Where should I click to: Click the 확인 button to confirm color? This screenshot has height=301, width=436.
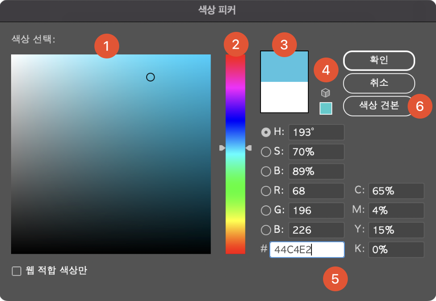[x=379, y=61]
